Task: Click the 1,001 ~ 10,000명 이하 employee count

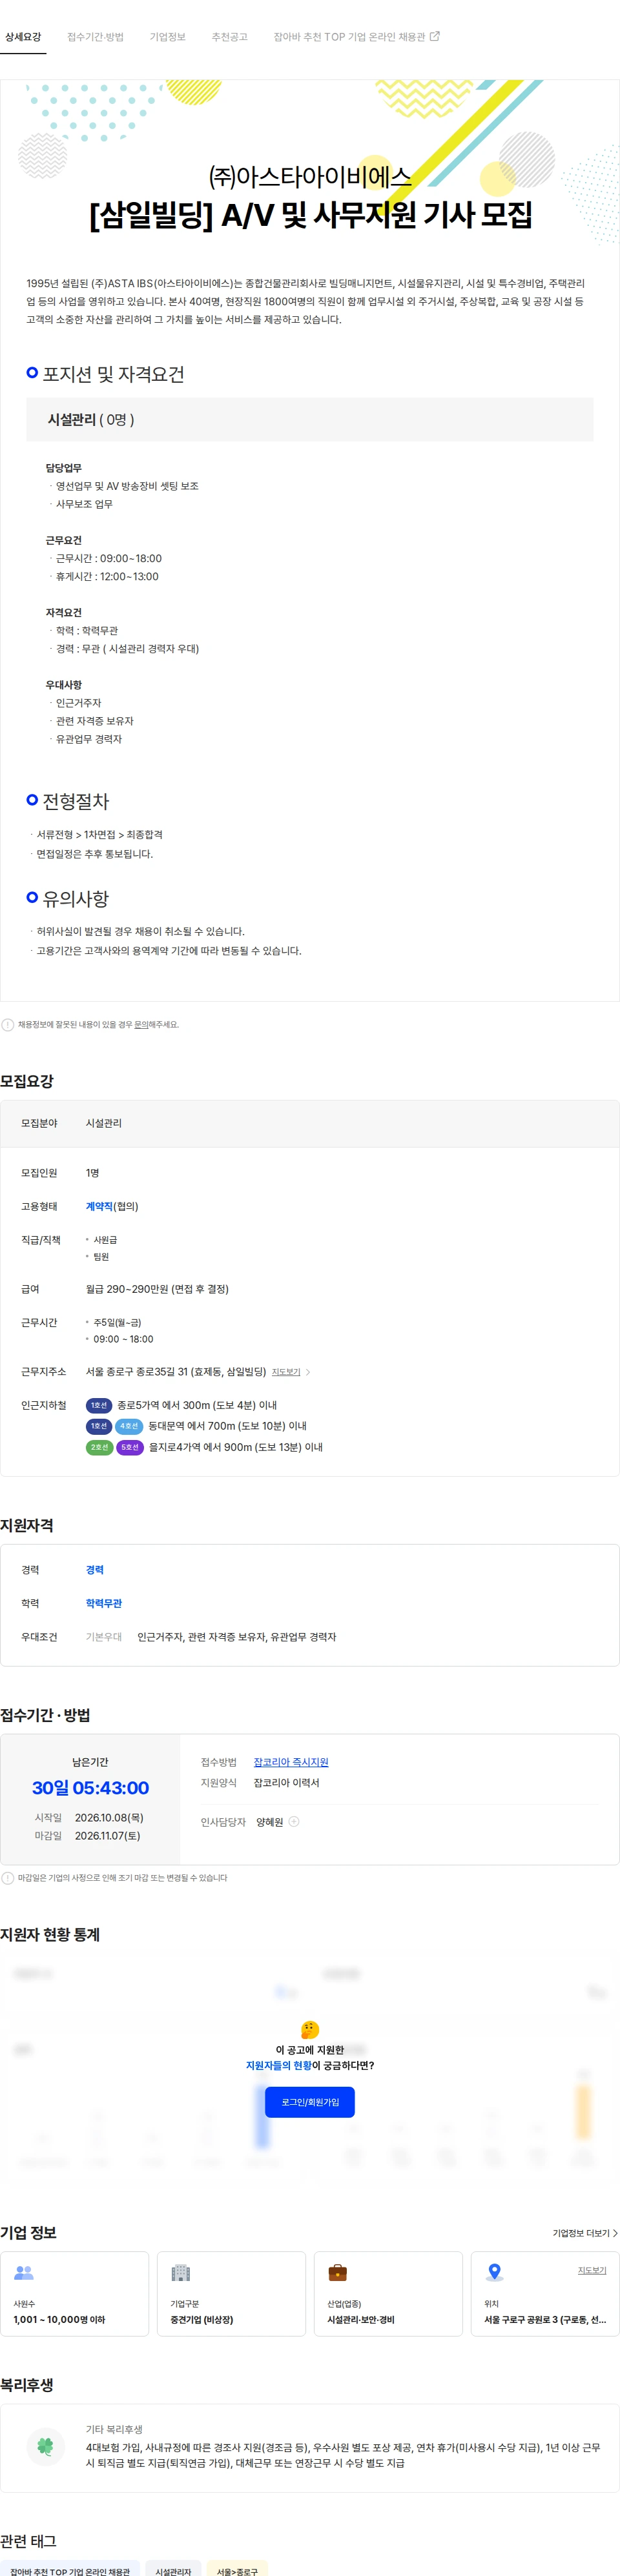Action: (x=59, y=2319)
